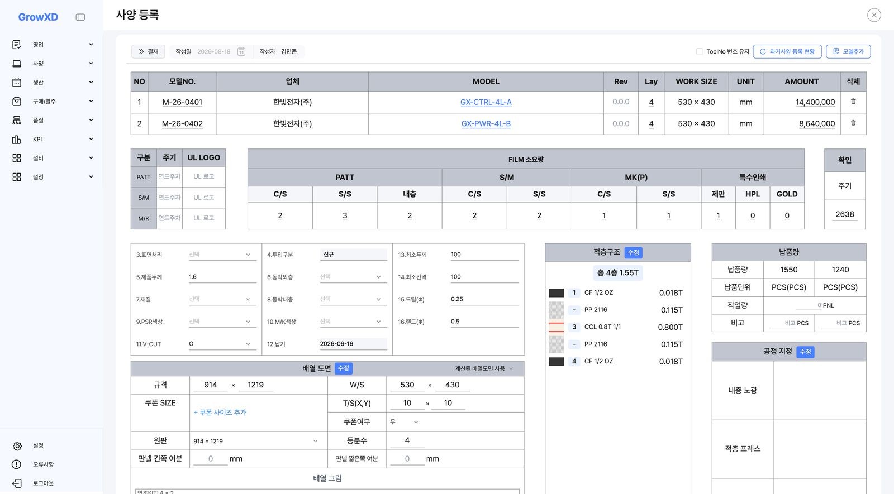Screen dimensions: 894x494
Task: Click the KPI chart icon
Action: tap(17, 140)
